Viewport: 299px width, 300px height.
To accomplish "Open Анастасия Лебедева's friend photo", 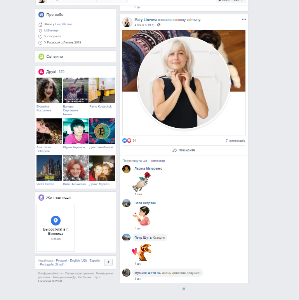I will pos(49,131).
